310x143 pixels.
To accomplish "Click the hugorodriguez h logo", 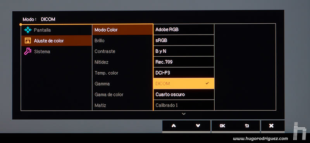I will pos(300,131).
